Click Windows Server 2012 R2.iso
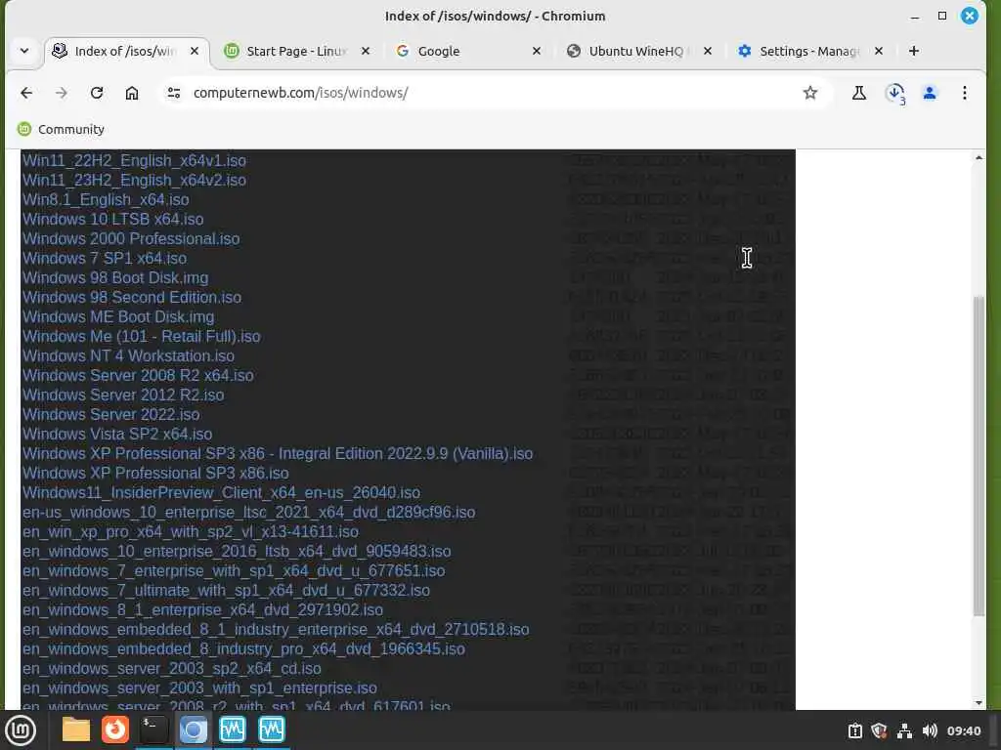The height and width of the screenshot is (750, 1001). [x=123, y=396]
